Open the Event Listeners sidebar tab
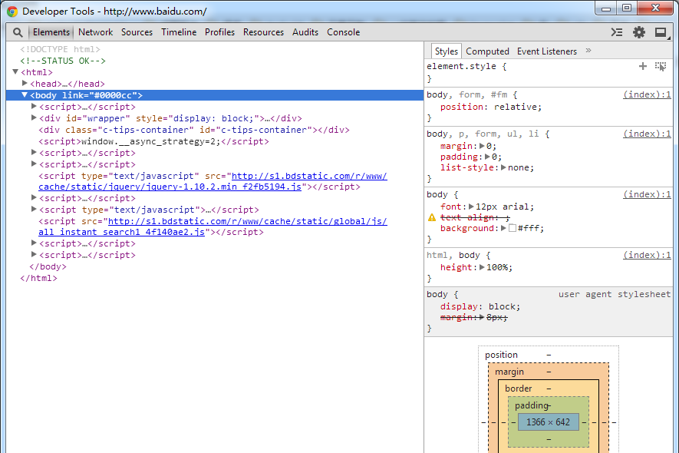Image resolution: width=679 pixels, height=453 pixels. [x=547, y=51]
